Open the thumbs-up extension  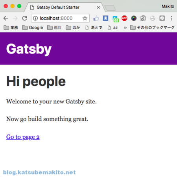[x=96, y=18]
